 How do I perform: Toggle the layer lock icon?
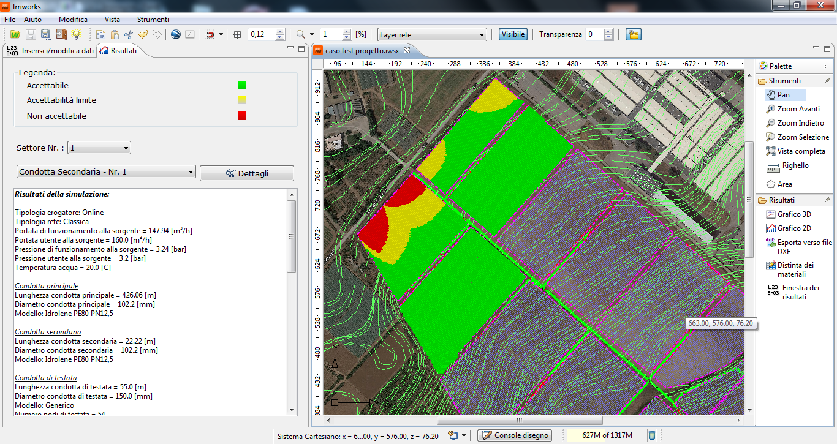(x=633, y=35)
